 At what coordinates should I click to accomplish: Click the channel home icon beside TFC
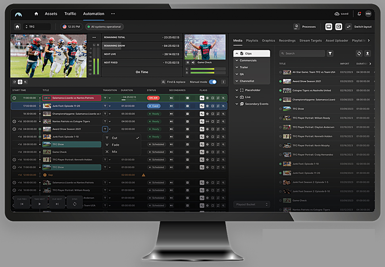17,27
